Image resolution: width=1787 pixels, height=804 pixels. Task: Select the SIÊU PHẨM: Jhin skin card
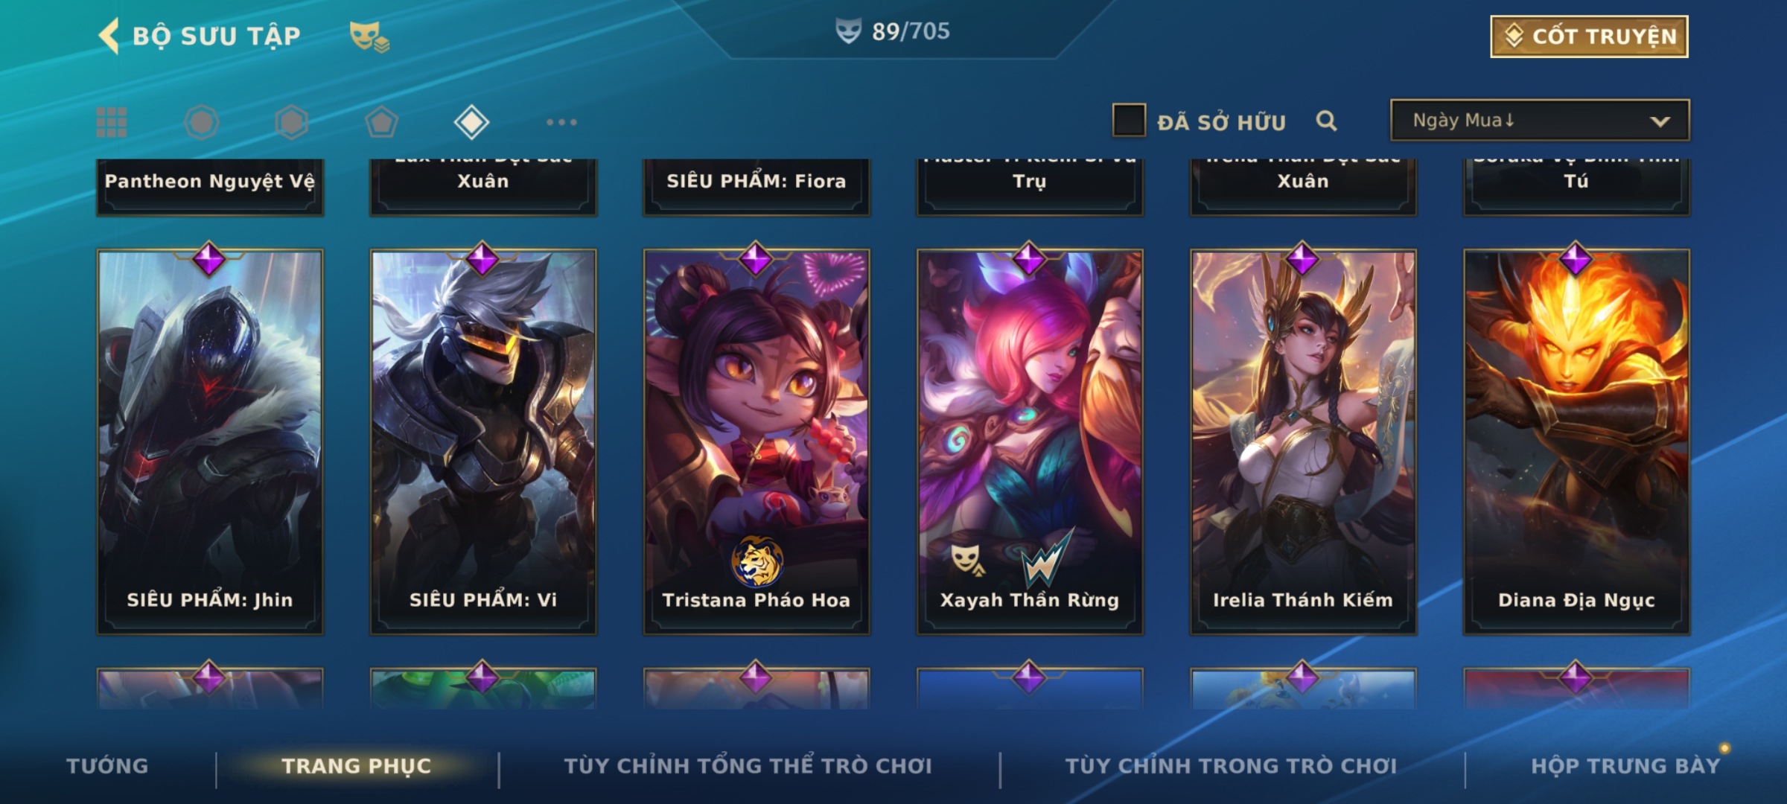tap(210, 441)
